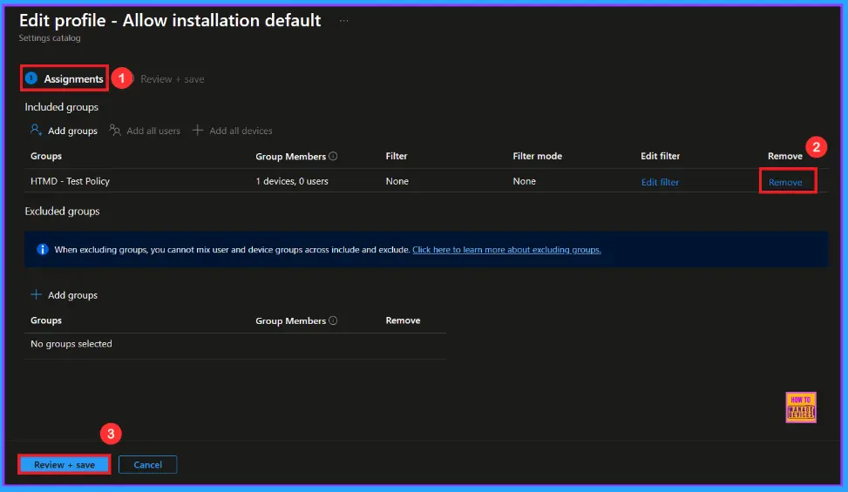Click the info icon in the exclusion notice
Screen dimensions: 848x492
pos(42,250)
